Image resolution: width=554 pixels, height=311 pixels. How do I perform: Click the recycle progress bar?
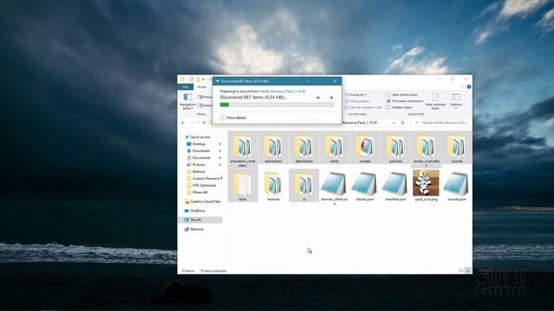coord(277,105)
